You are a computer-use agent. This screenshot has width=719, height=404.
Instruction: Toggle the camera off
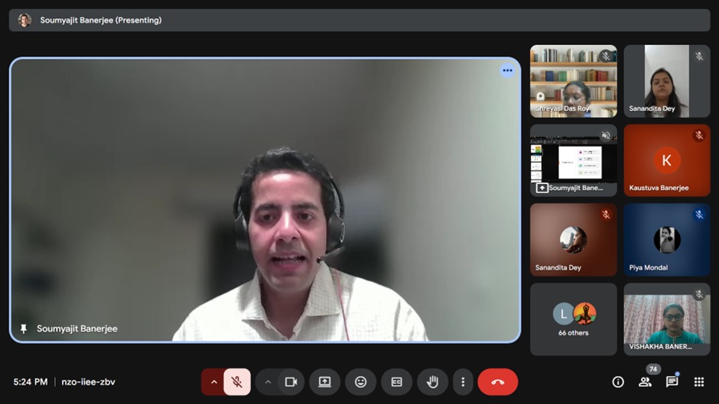click(x=291, y=382)
